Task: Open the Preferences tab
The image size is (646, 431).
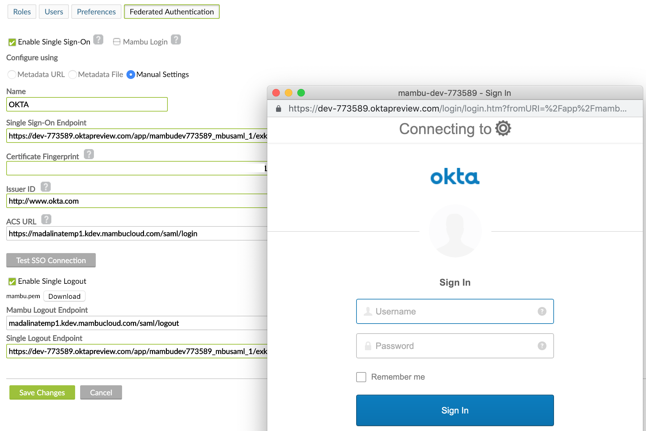Action: coord(96,11)
